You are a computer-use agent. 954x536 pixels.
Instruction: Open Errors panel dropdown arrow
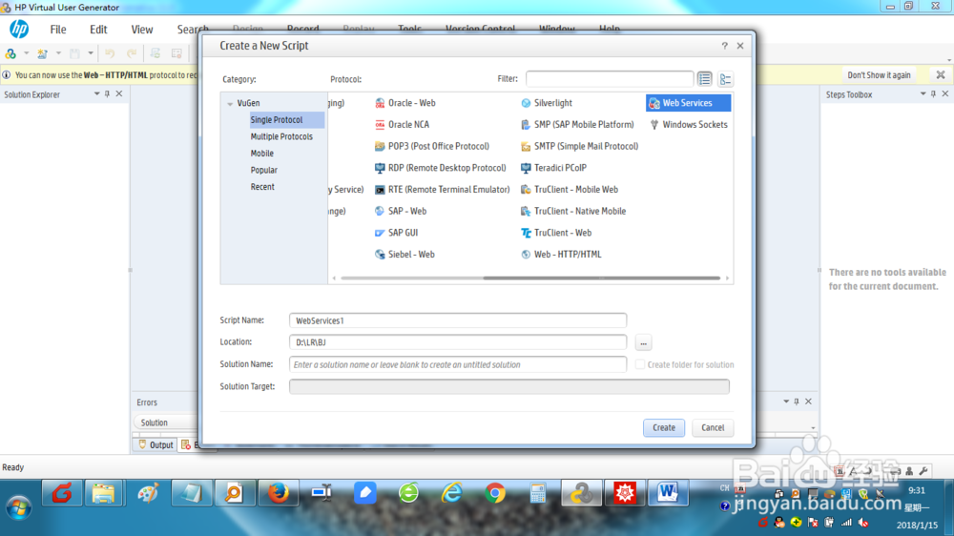785,402
